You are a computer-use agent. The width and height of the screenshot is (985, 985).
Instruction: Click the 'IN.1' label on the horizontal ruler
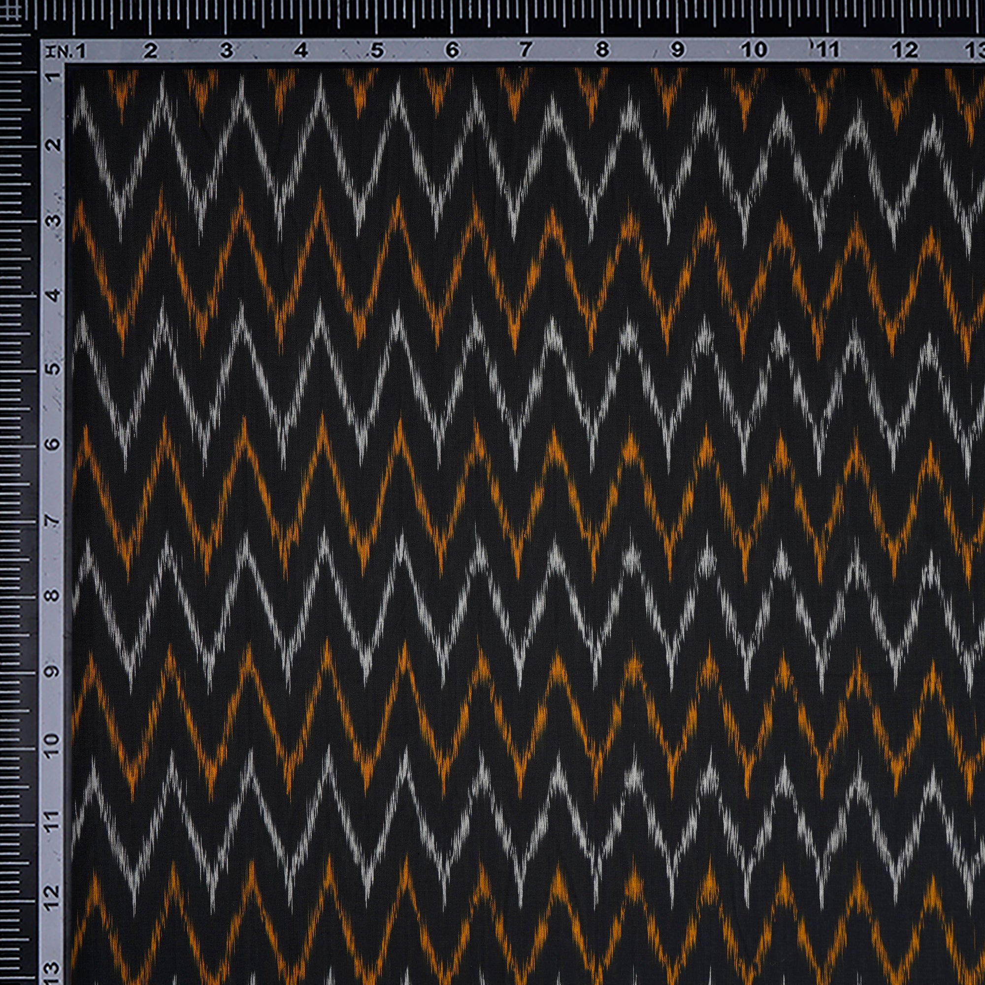66,51
